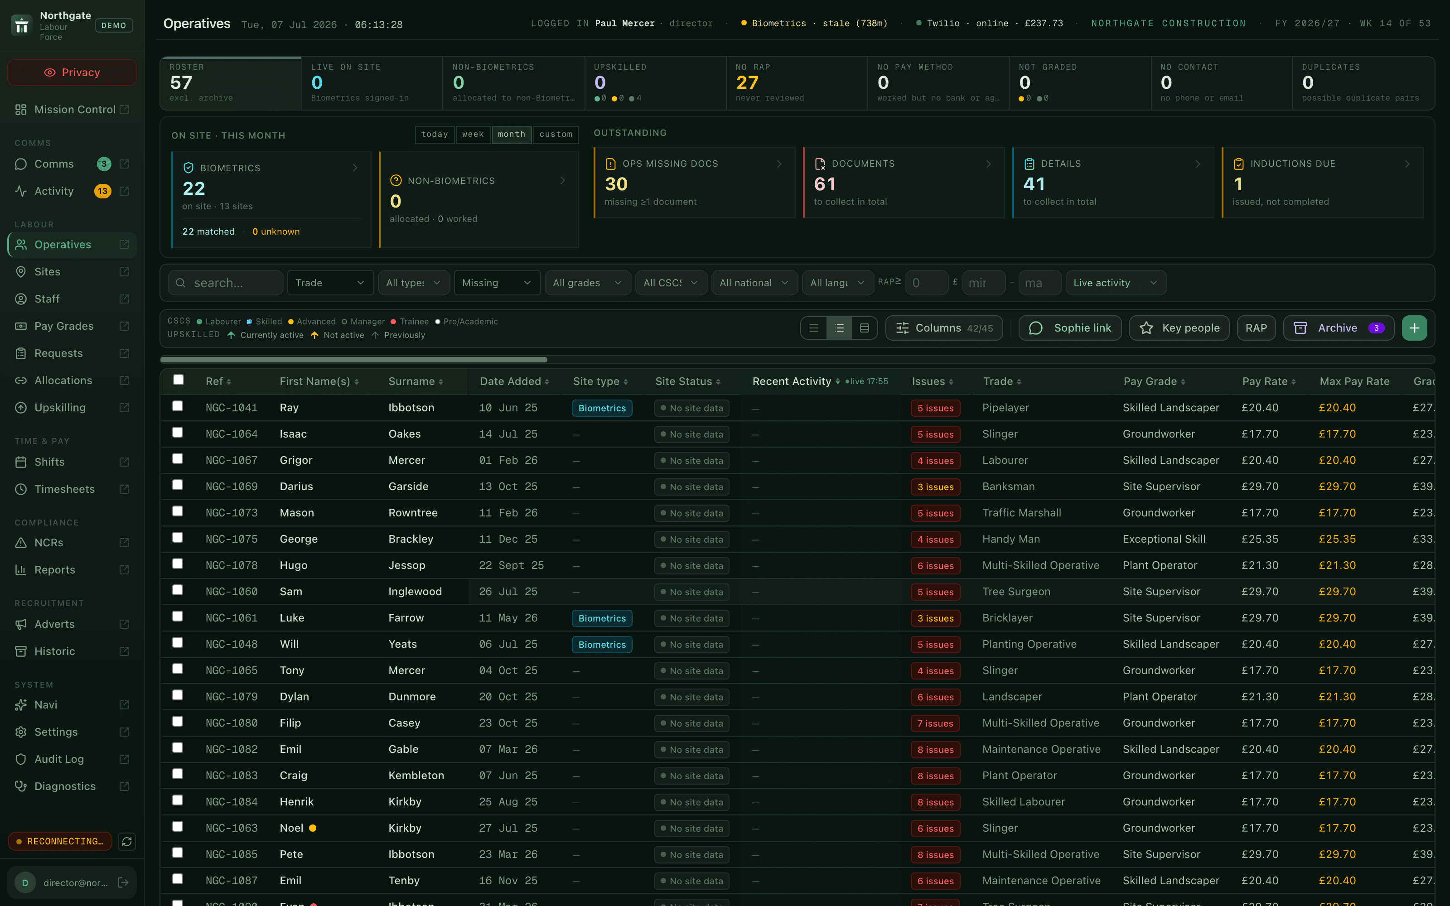This screenshot has height=906, width=1450.
Task: Open Diagnostics in the sidebar
Action: point(72,786)
